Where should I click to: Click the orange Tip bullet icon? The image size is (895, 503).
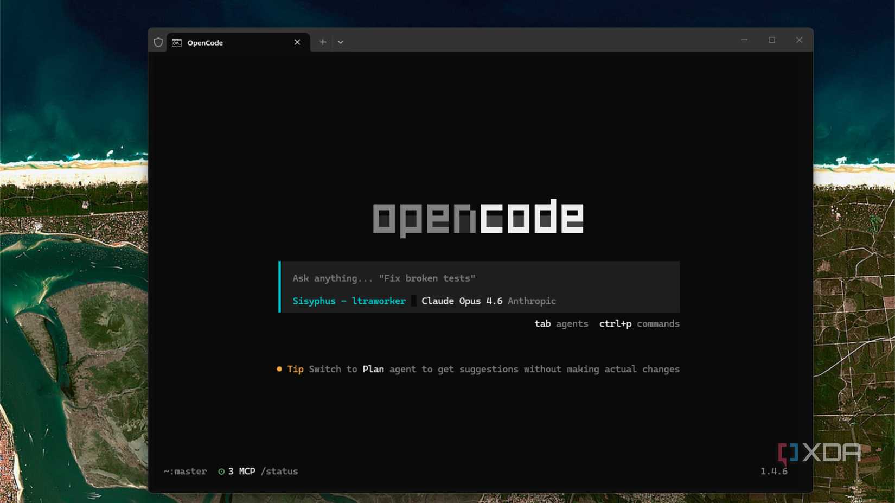[x=279, y=368]
